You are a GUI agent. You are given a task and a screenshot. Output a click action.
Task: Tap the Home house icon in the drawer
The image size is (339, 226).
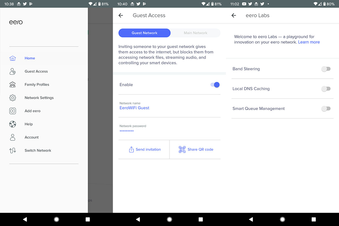pyautogui.click(x=12, y=58)
